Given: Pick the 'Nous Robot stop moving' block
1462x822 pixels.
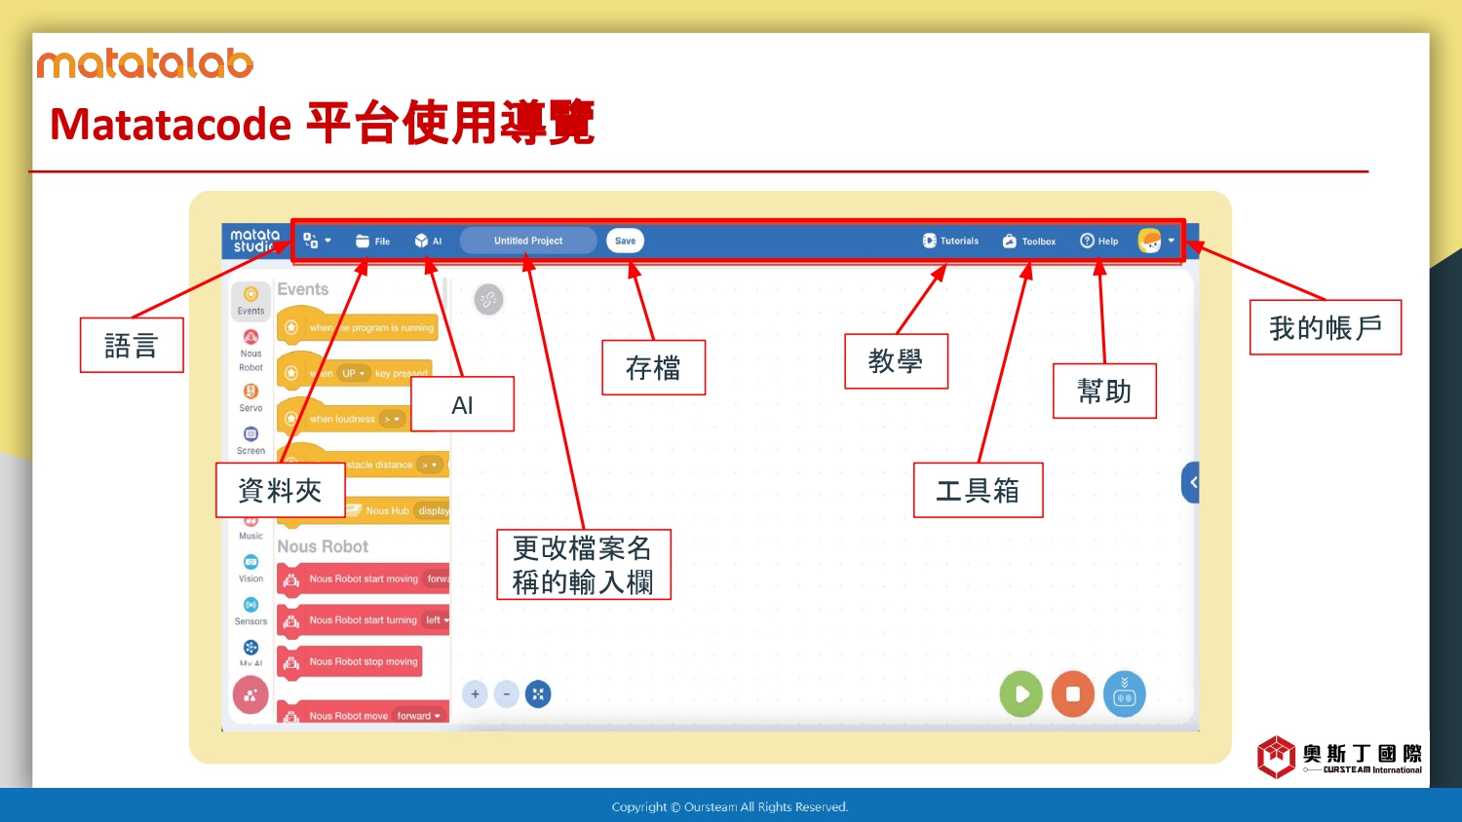Looking at the screenshot, I should (x=350, y=661).
